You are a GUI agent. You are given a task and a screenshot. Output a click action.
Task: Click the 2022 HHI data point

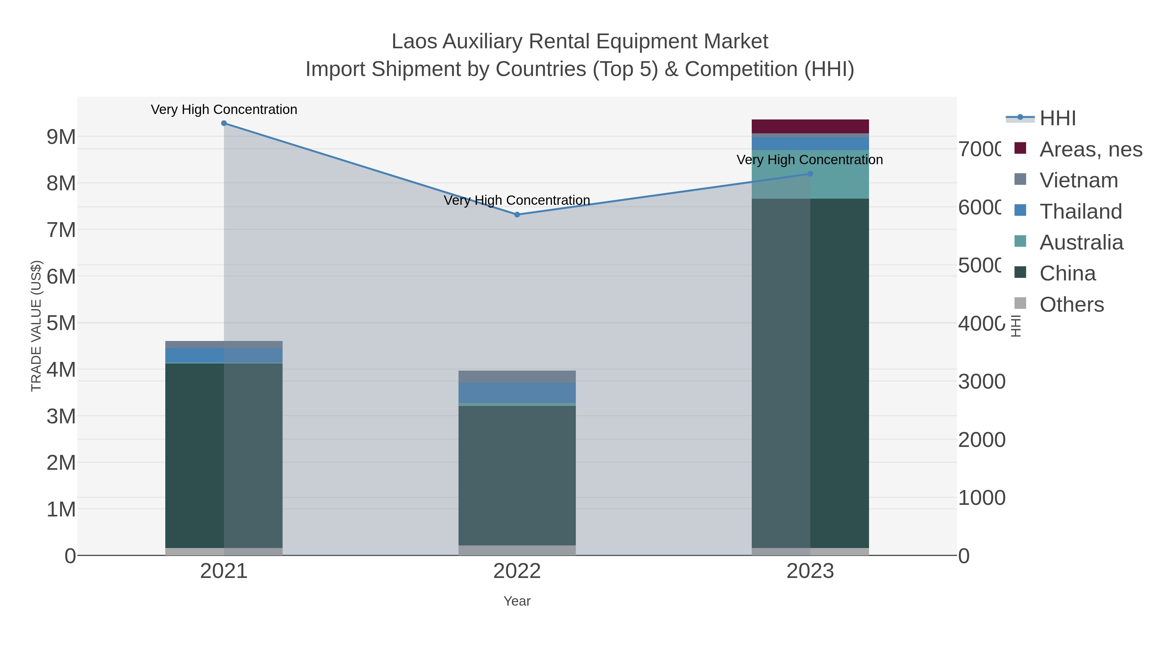pyautogui.click(x=517, y=215)
